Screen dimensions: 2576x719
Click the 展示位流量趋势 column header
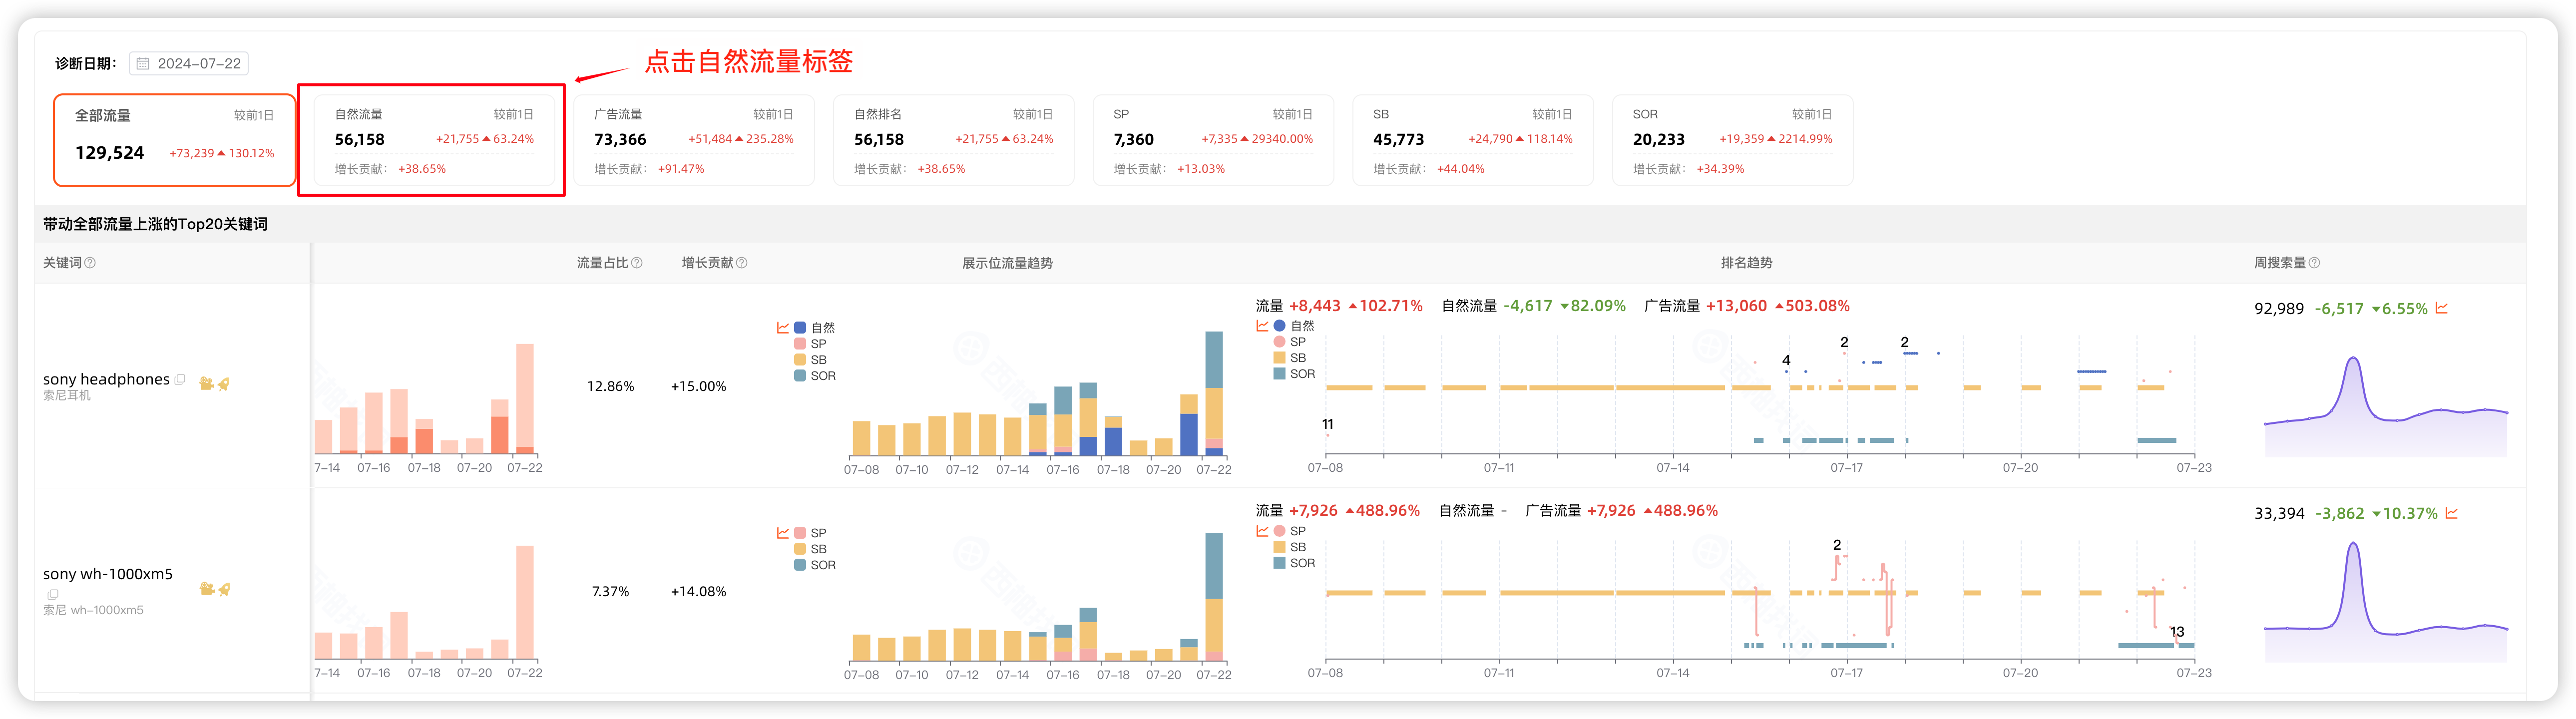[1007, 263]
